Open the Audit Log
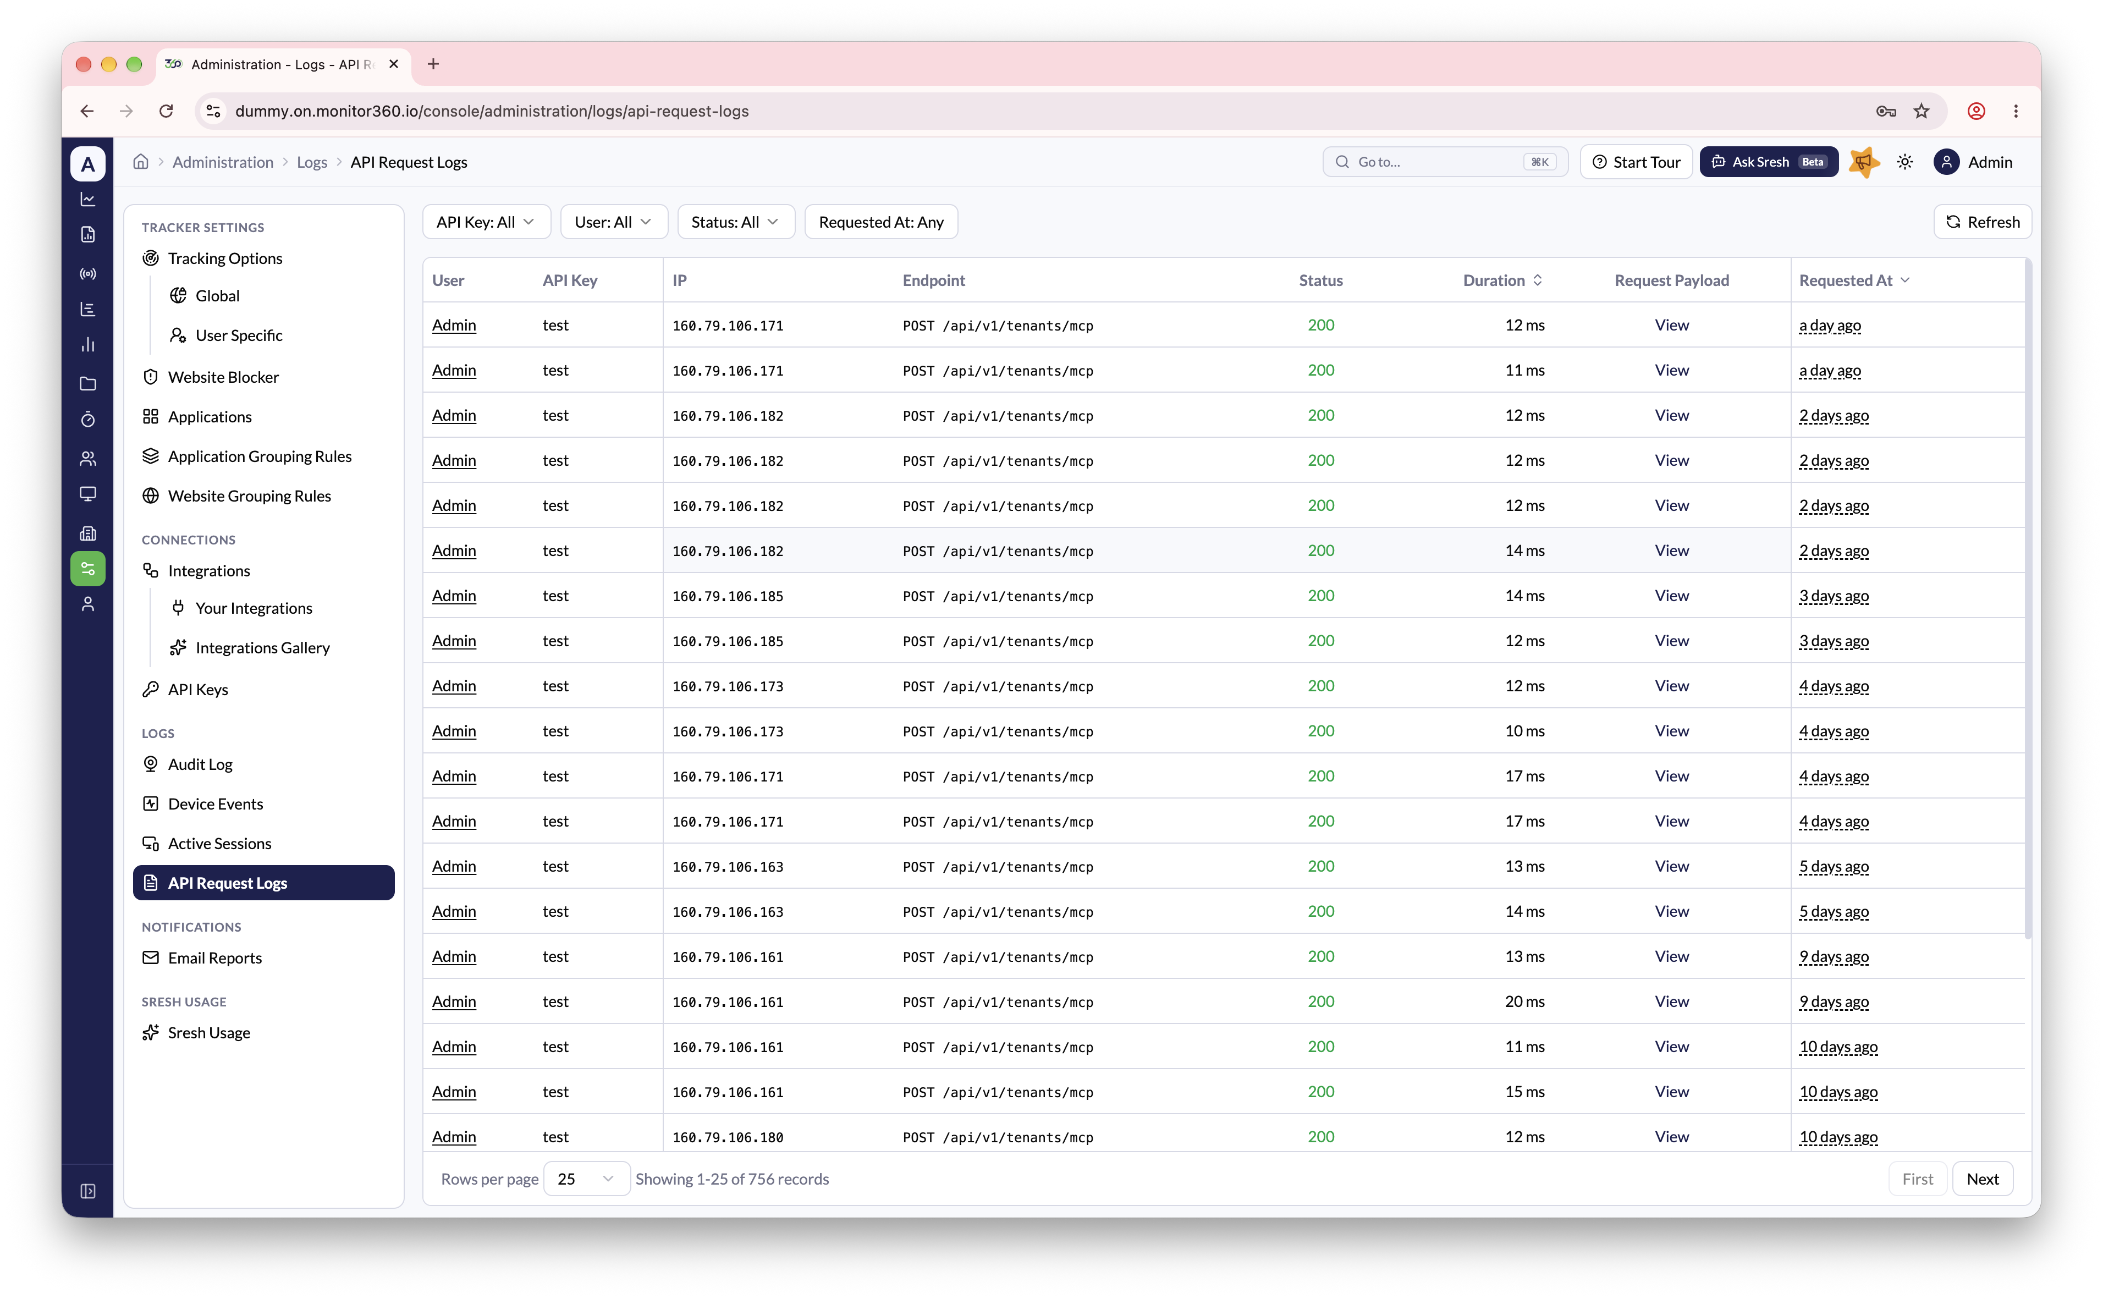The height and width of the screenshot is (1299, 2103). (263, 764)
